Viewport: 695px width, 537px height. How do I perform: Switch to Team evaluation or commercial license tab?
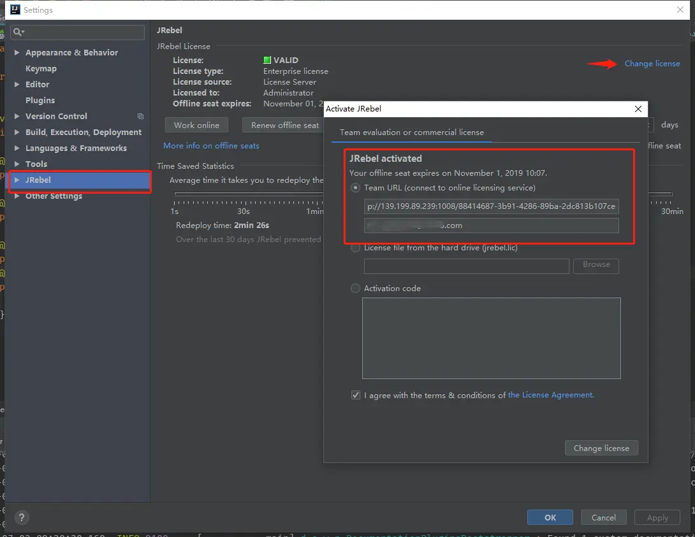point(411,132)
